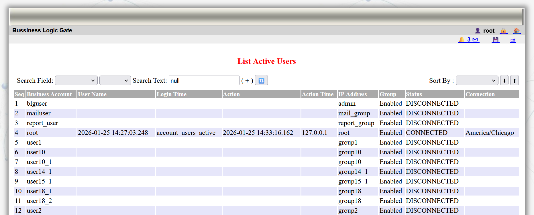Sort descending with down arrow button
Image resolution: width=534 pixels, height=215 pixels.
(504, 80)
